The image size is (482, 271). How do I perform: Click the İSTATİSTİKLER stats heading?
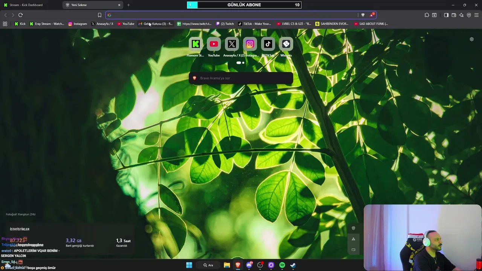(x=20, y=229)
